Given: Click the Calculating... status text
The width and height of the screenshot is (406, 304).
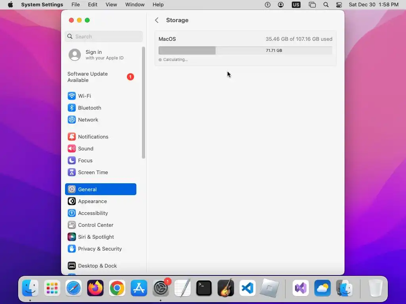Looking at the screenshot, I should [x=175, y=60].
